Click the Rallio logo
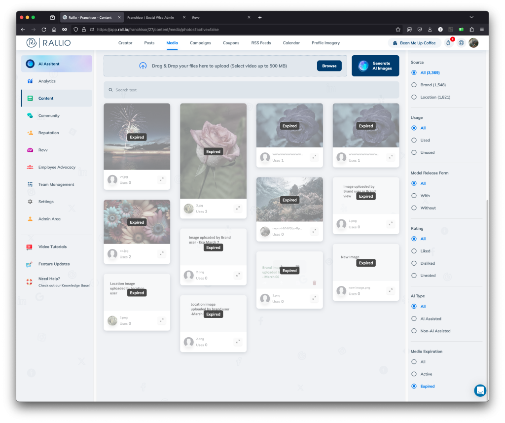The width and height of the screenshot is (505, 423). (49, 43)
